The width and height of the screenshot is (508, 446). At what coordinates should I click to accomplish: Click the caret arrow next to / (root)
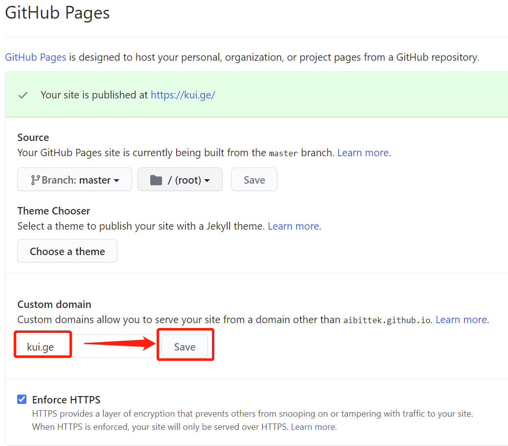point(207,181)
